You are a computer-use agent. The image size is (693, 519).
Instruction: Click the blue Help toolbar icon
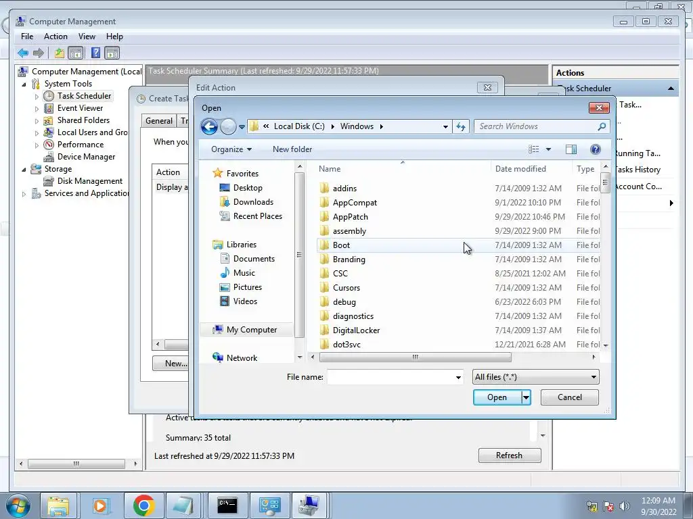[95, 53]
